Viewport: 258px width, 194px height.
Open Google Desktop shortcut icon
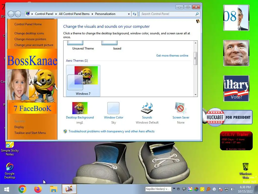10,167
